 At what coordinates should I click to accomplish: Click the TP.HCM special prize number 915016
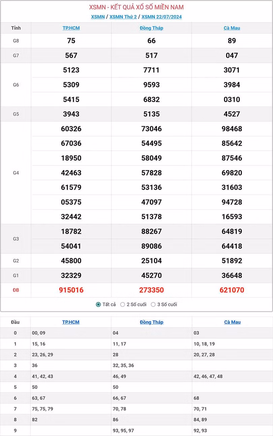coord(71,290)
